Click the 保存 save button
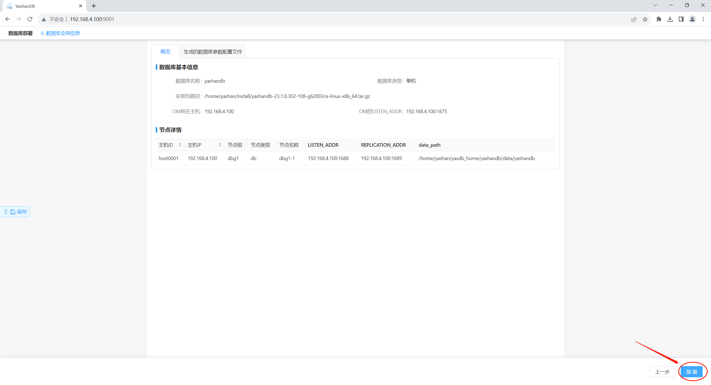Viewport: 711px width, 385px height. coord(19,212)
